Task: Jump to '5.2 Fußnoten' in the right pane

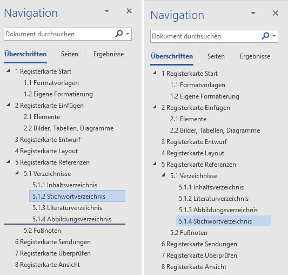Action: point(189,233)
